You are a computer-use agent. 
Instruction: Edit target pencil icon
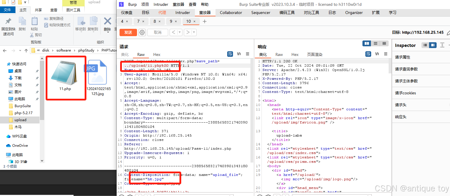pyautogui.click(x=448, y=33)
